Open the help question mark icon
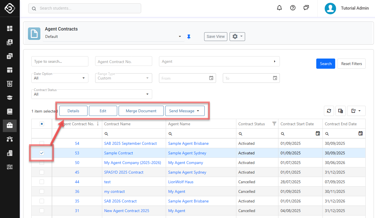The image size is (375, 218). coord(293,8)
